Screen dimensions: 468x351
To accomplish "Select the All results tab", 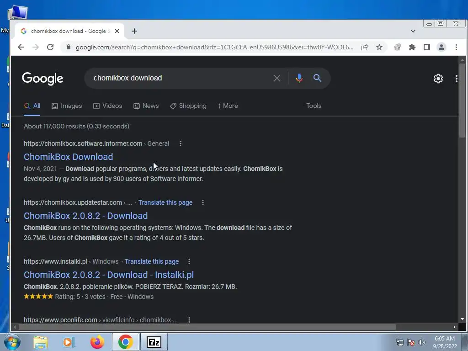I will pos(32,106).
